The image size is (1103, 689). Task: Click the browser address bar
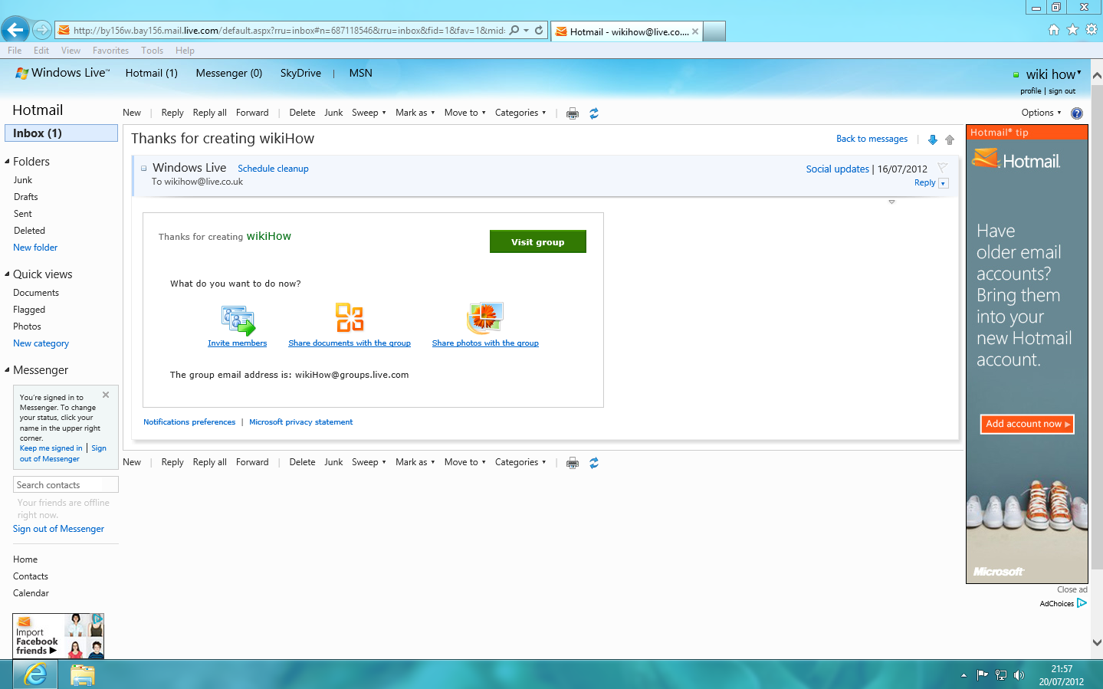point(289,31)
